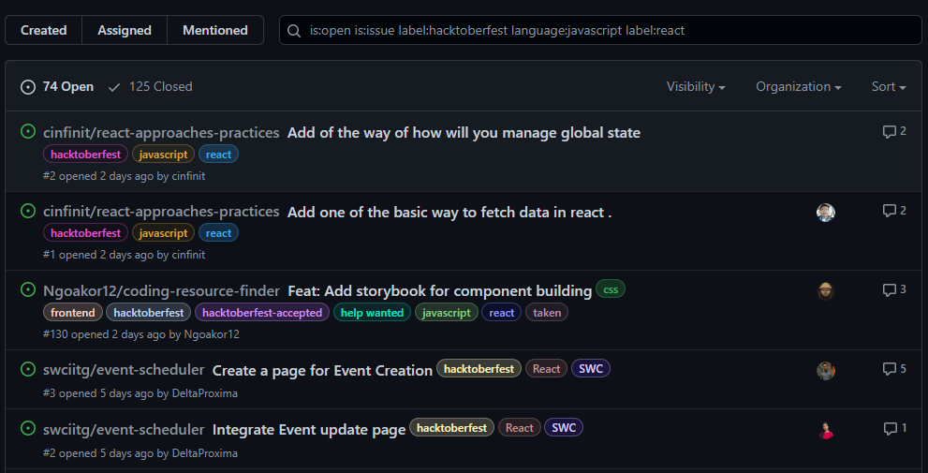Click SWC label on Event update issue
The image size is (928, 473).
coord(564,427)
